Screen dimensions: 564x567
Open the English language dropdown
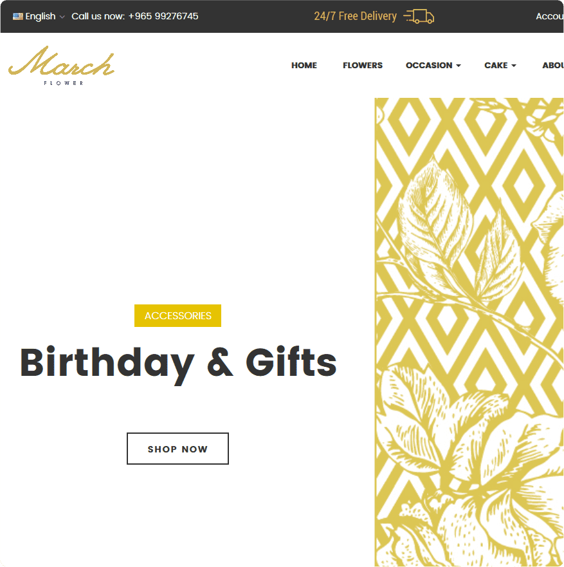pos(39,16)
